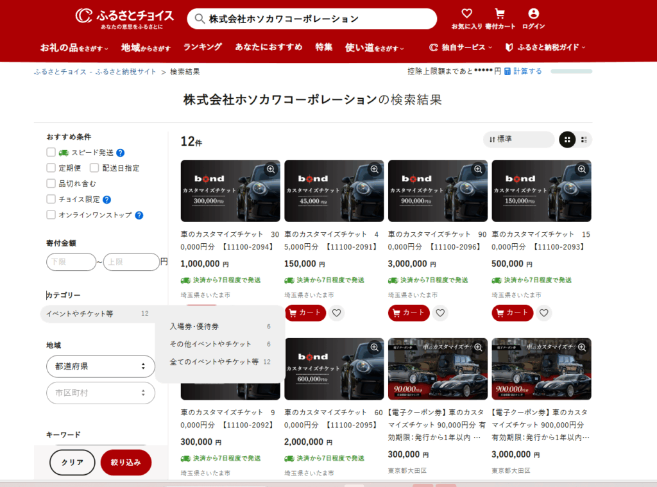Screen dimensions: 657x487
Task: Click the deduction limit progress bar
Action: pyautogui.click(x=571, y=71)
